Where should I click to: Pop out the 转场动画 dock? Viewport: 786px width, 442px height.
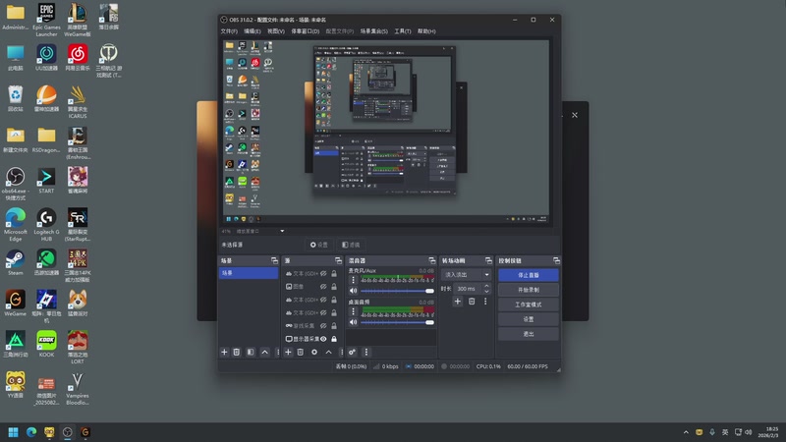[x=488, y=260]
